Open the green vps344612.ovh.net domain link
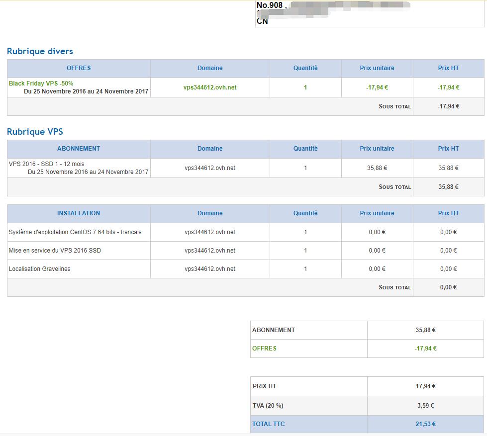 pos(210,87)
